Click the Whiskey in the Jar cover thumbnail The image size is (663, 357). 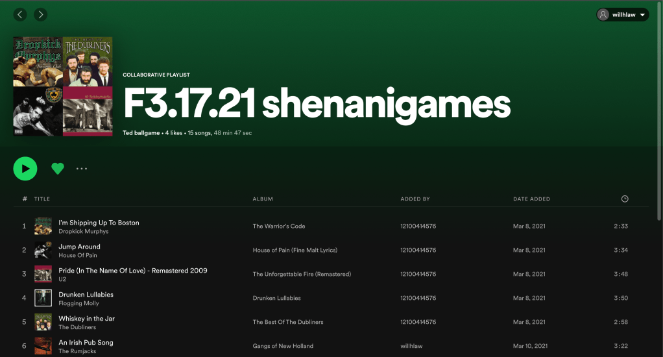(x=43, y=322)
